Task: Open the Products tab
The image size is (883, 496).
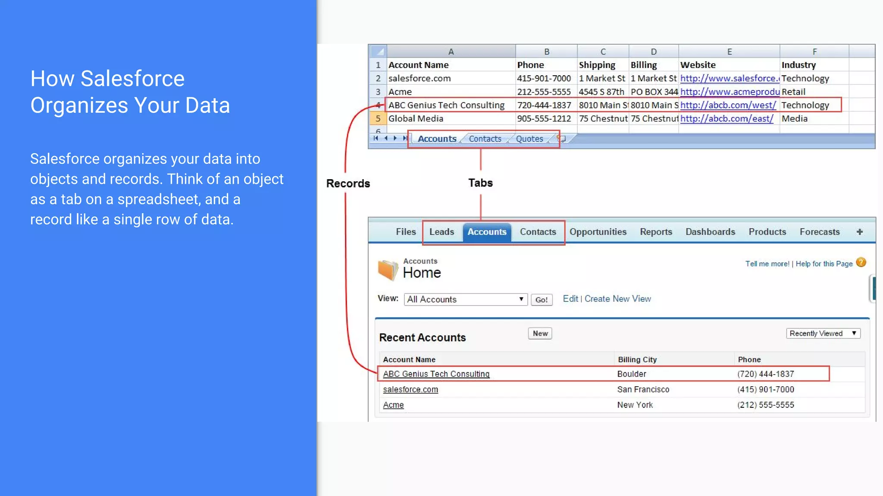Action: (767, 232)
